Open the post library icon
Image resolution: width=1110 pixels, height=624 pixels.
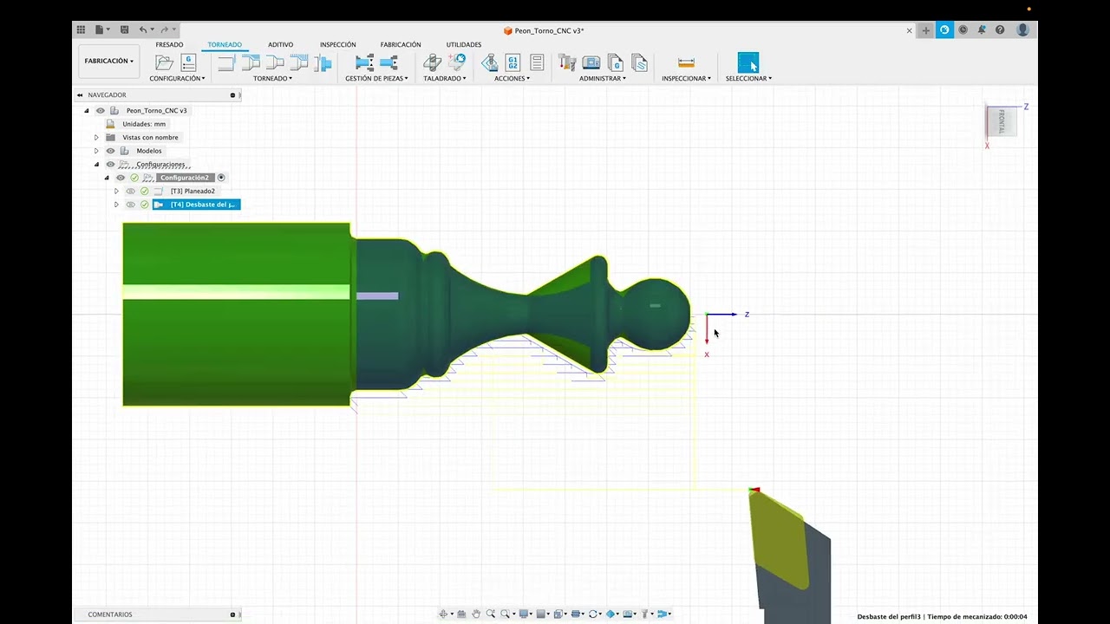[x=616, y=62]
